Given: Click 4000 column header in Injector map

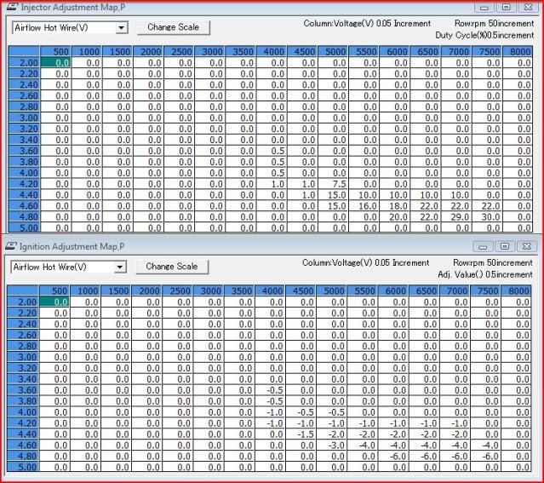Looking at the screenshot, I should (x=272, y=51).
